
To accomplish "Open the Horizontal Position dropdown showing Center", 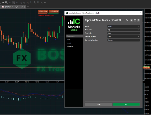I will click(x=124, y=40).
